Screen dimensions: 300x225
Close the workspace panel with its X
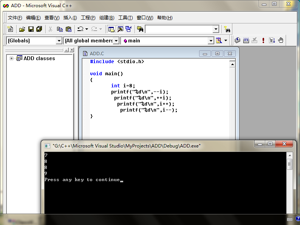click(72, 50)
